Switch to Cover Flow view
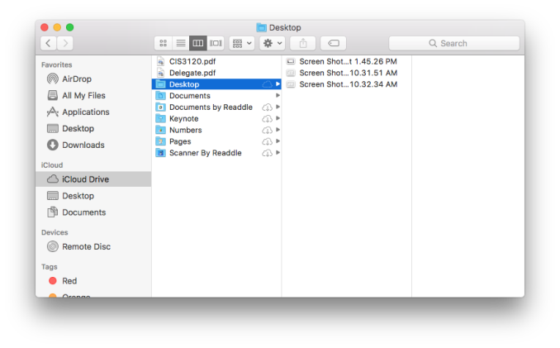560x348 pixels. click(x=216, y=43)
